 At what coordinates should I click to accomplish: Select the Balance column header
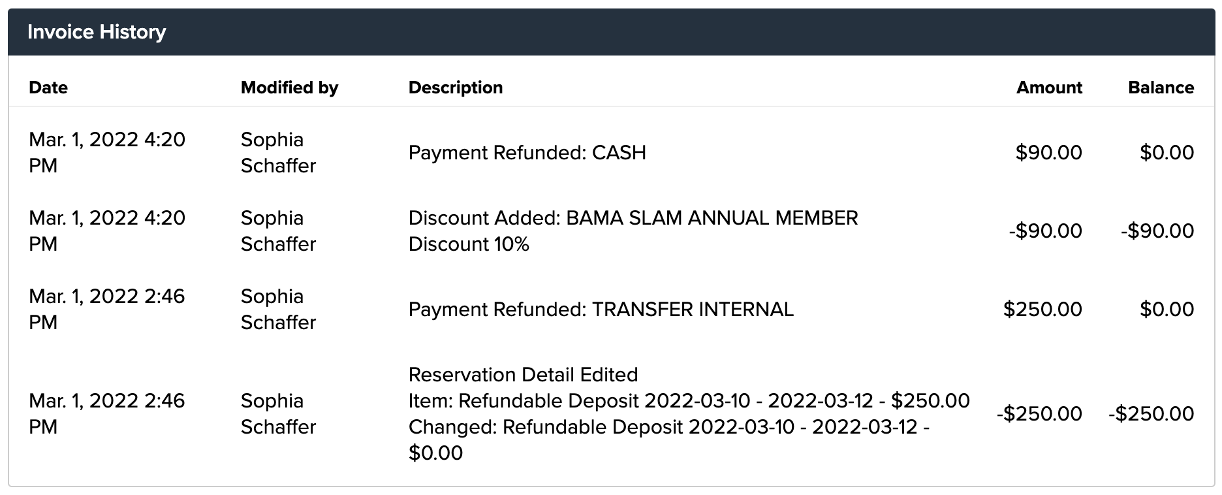point(1161,88)
